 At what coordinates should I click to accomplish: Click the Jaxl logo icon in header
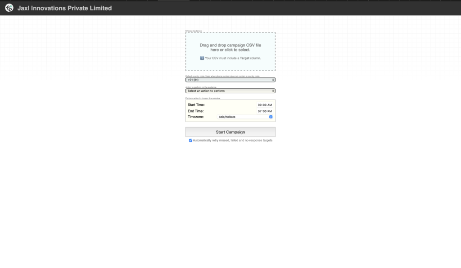coord(9,8)
